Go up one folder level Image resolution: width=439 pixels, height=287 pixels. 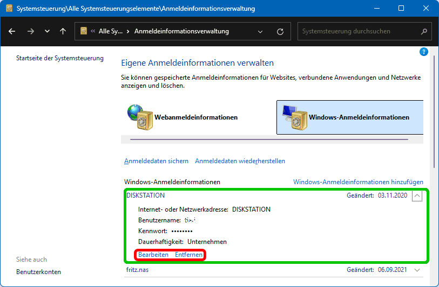63,31
